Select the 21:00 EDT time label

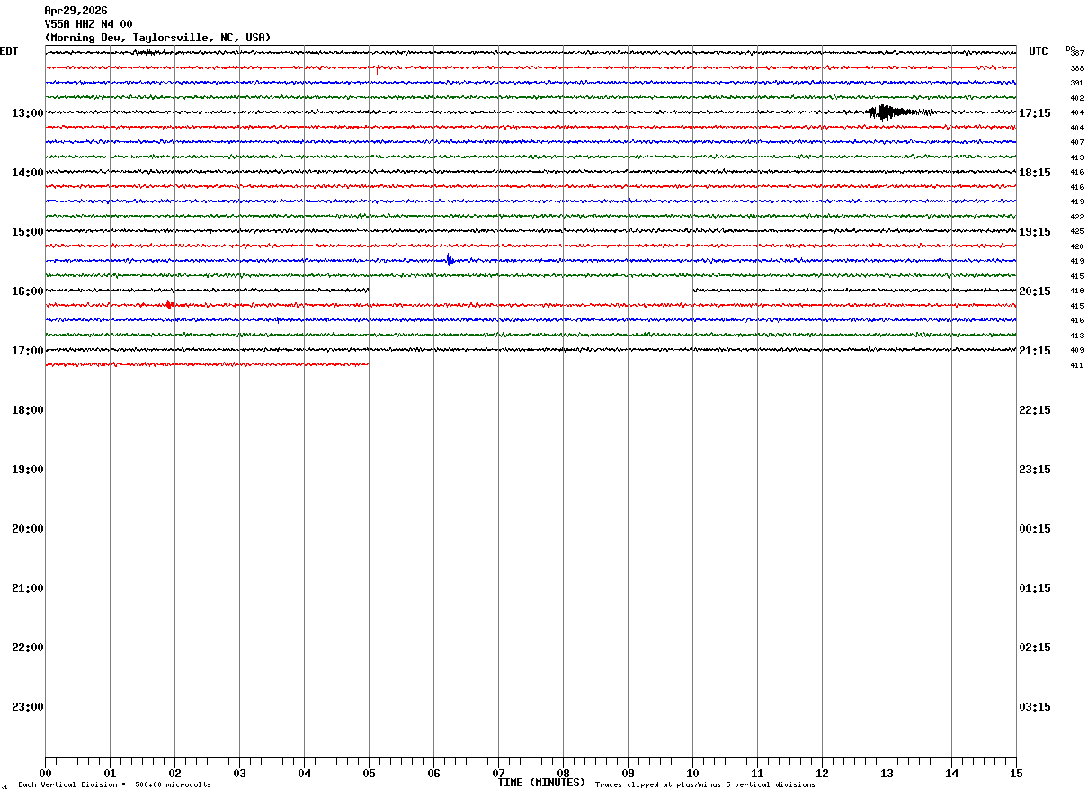pyautogui.click(x=28, y=588)
